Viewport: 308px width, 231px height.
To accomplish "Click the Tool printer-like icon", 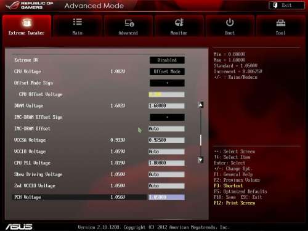I will point(280,23).
